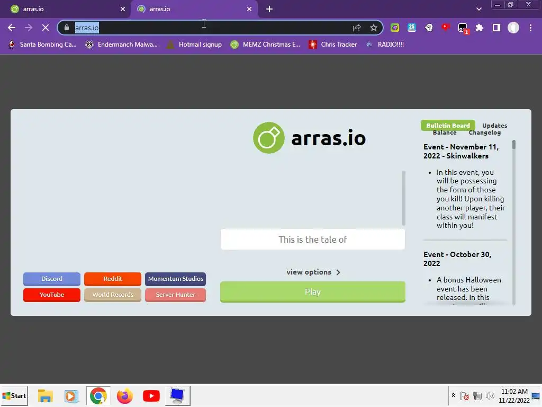Open the YouTube button on the page

(x=52, y=295)
